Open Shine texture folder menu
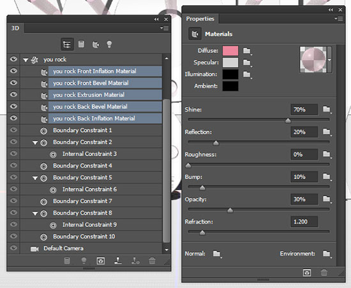Image resolution: width=351 pixels, height=288 pixels. (x=327, y=109)
